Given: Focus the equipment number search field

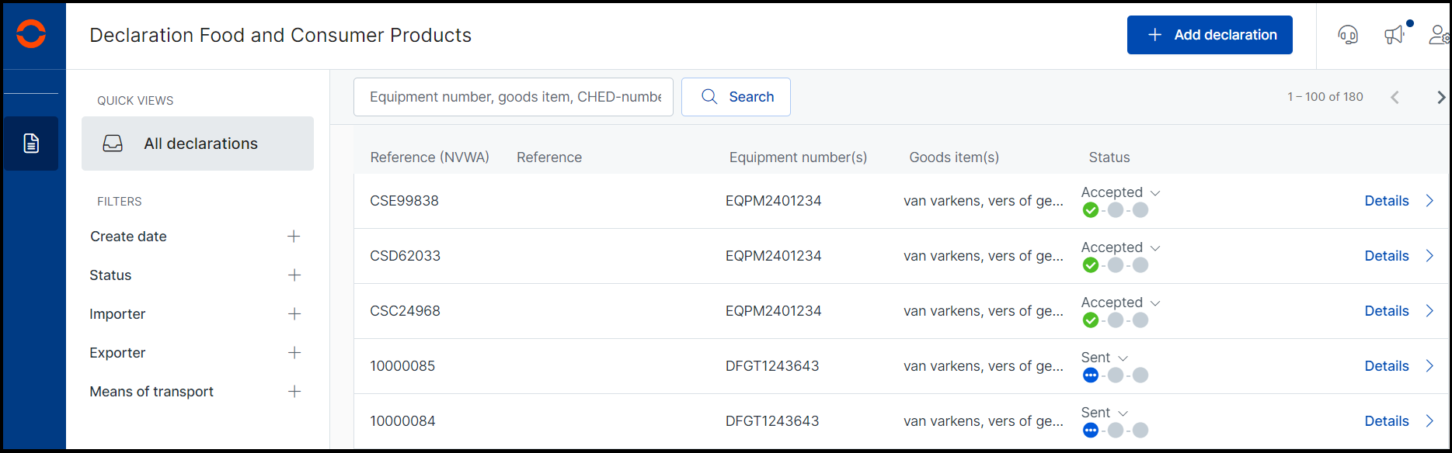Looking at the screenshot, I should click(514, 97).
